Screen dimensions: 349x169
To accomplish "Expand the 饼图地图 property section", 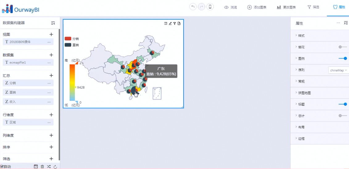I will (x=304, y=93).
